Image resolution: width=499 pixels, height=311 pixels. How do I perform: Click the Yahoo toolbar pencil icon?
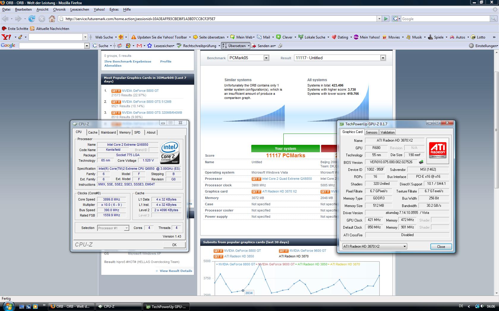tap(20, 37)
